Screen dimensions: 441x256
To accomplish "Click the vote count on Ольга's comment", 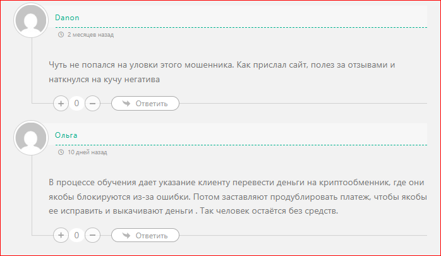I will (76, 236).
